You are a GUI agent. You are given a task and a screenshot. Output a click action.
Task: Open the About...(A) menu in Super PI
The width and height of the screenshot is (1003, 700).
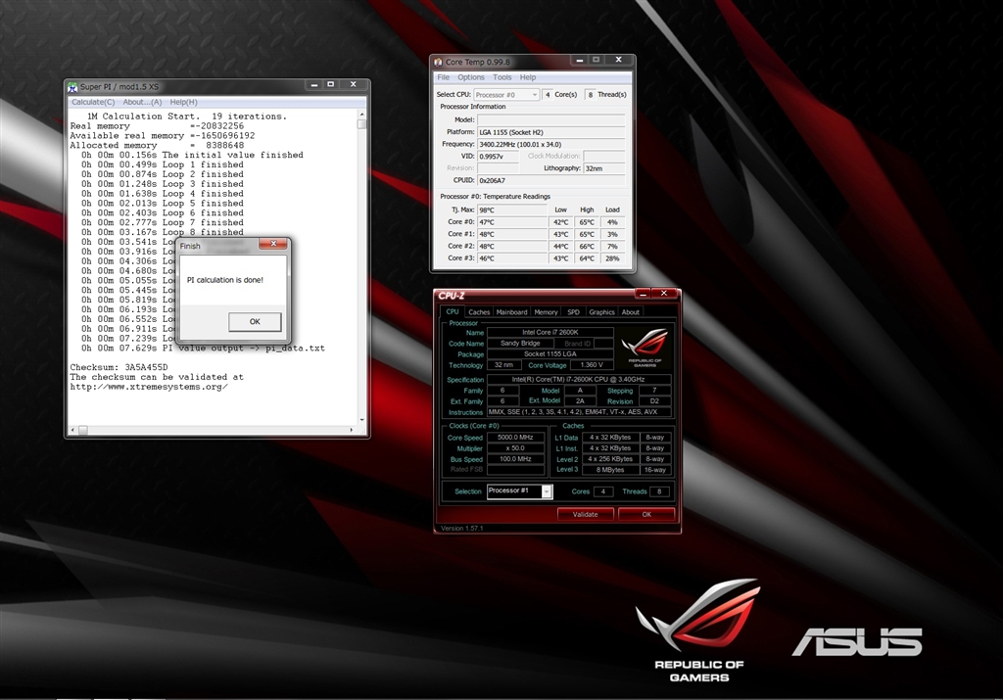pyautogui.click(x=142, y=102)
